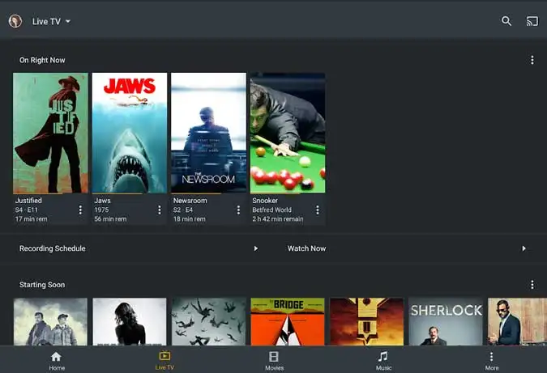Click the Justified title text
The height and width of the screenshot is (373, 547).
tap(28, 201)
